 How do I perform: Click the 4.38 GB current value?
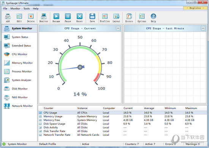pos(128,120)
